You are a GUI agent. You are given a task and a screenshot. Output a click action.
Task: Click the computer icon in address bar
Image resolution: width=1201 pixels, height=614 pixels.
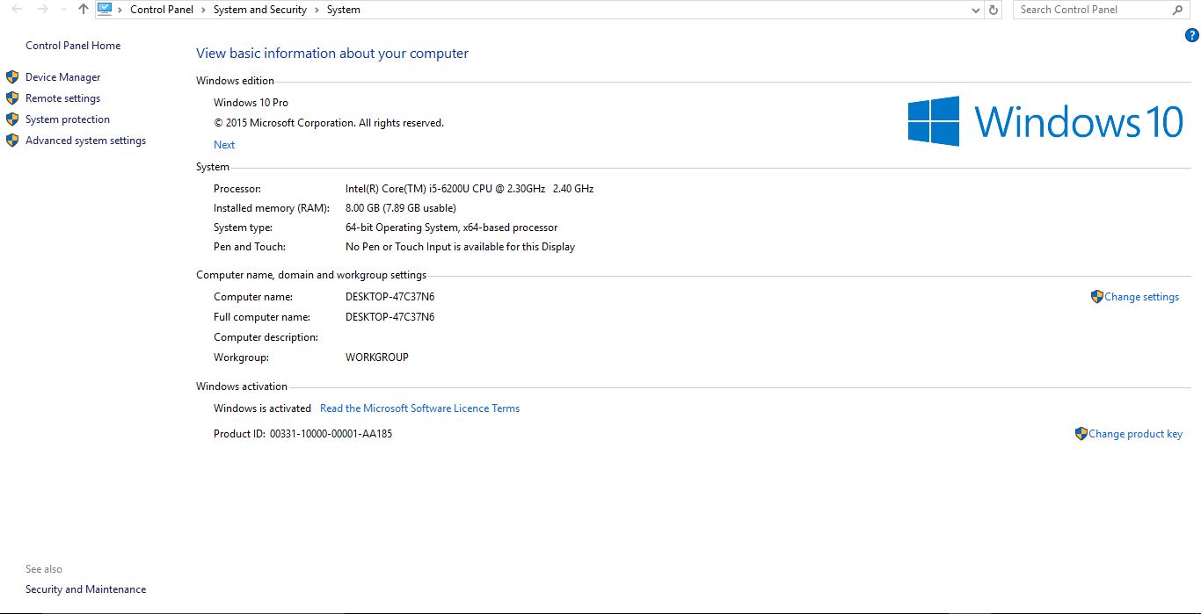(x=105, y=10)
